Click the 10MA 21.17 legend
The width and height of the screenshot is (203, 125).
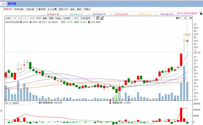pos(74,14)
